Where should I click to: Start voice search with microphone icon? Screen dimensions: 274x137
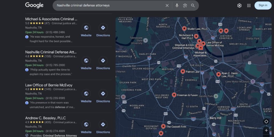(177, 5)
